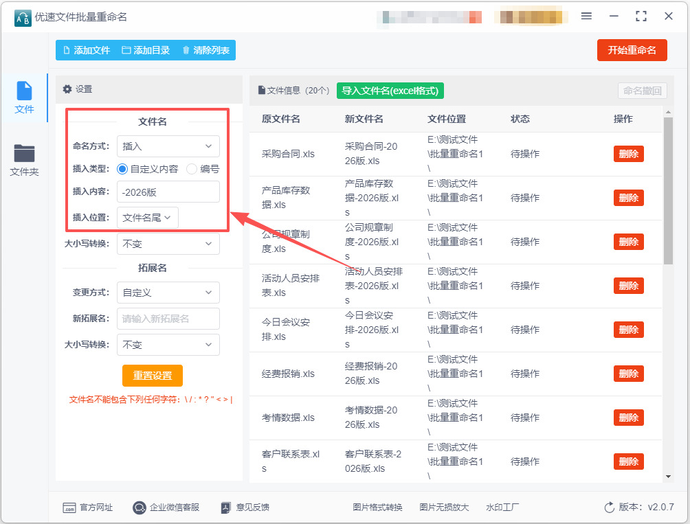
Task: Click the file list vertical scrollbar thumb
Action: coord(668,191)
